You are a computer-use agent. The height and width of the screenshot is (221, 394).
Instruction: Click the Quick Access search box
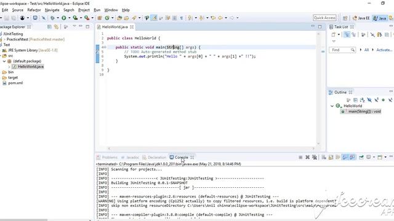324,18
